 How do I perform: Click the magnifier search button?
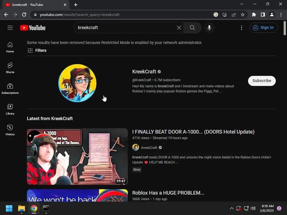click(192, 28)
